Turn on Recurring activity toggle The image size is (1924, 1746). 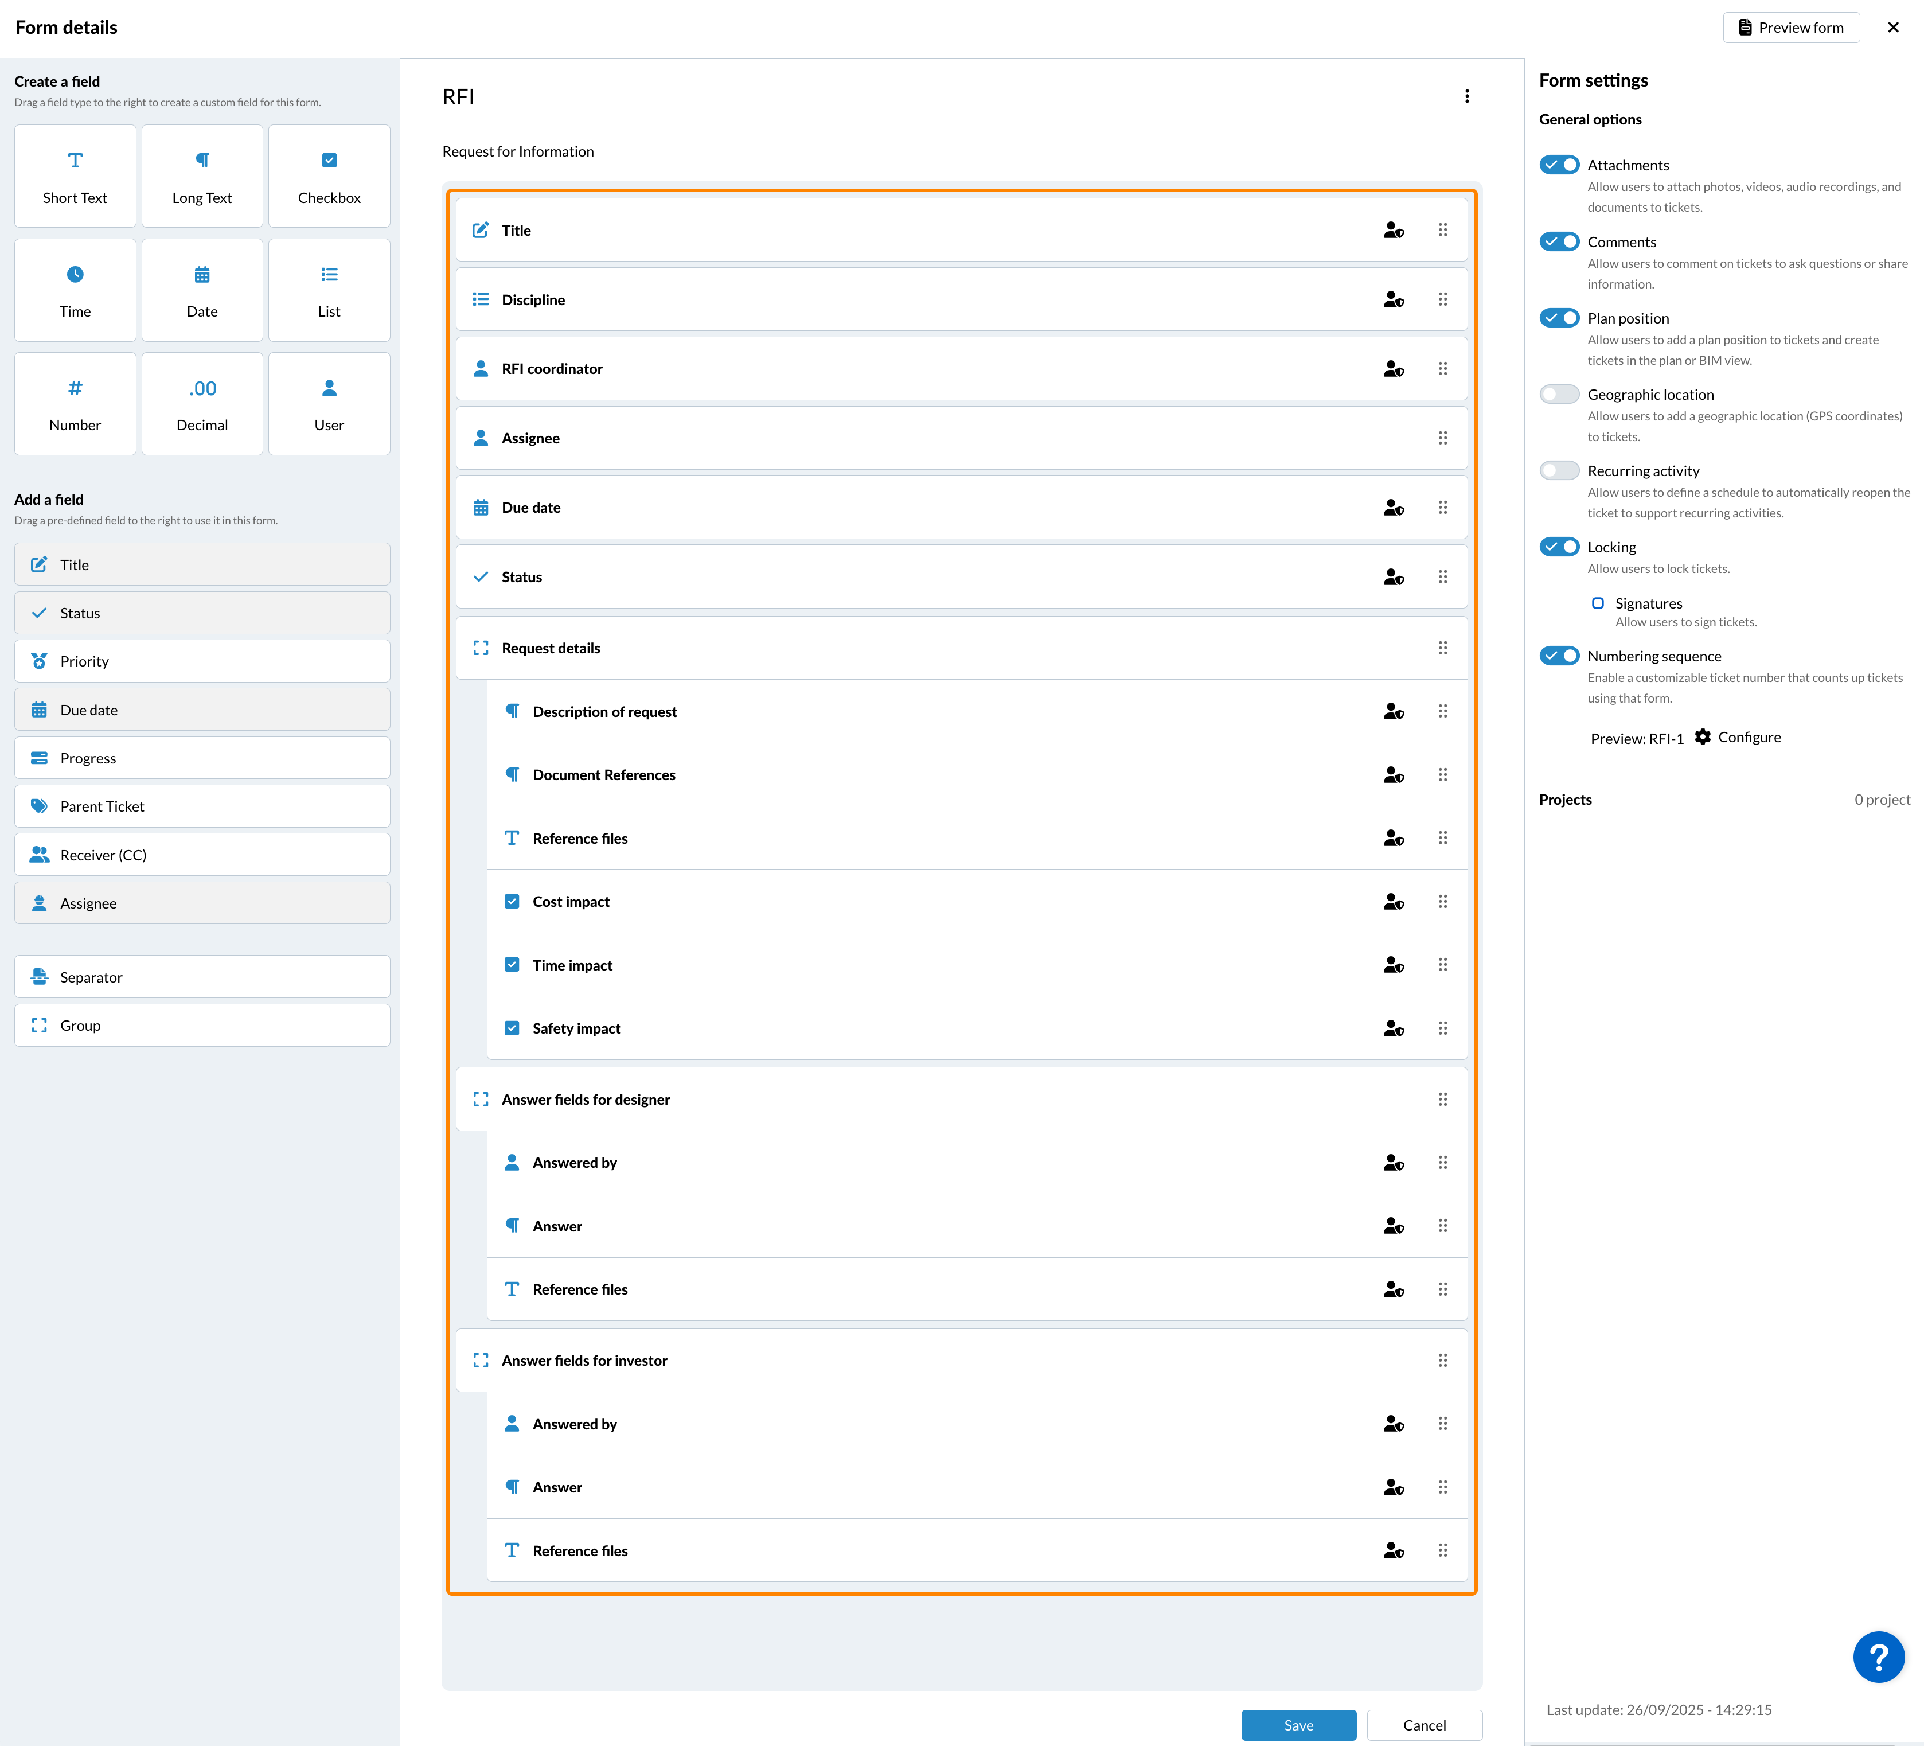point(1559,470)
